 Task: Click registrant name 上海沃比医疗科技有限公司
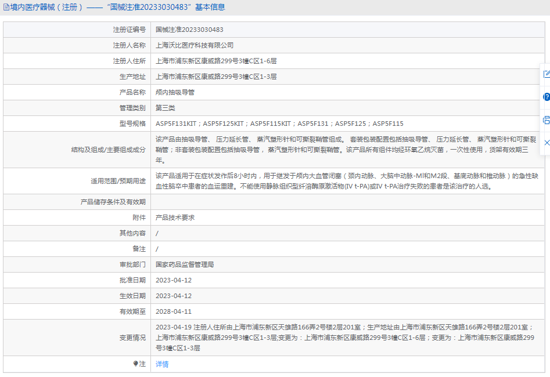[x=195, y=45]
